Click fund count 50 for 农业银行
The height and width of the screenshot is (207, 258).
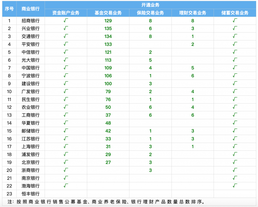(108, 107)
